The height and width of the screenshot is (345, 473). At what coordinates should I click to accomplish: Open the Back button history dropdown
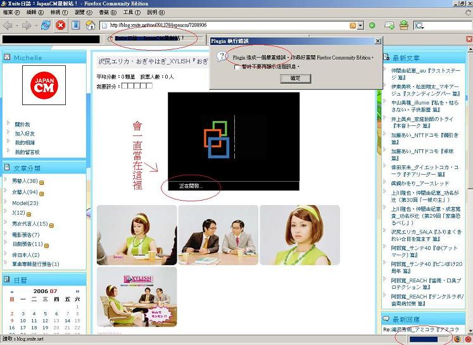17,25
